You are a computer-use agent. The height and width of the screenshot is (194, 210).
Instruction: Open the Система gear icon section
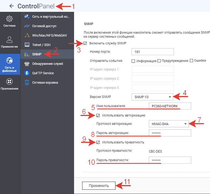[x=9, y=19]
